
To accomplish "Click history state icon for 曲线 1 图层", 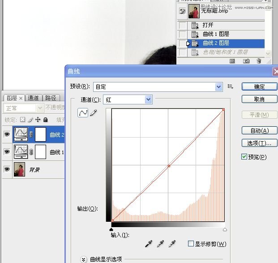I will click(x=195, y=34).
